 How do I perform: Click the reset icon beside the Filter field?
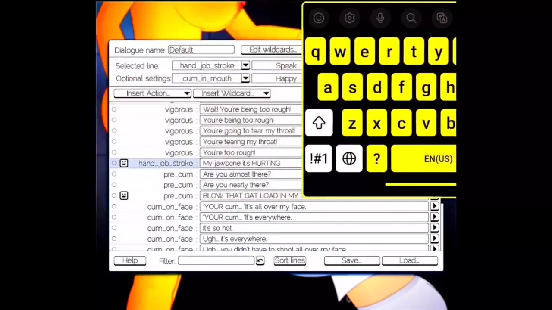point(260,261)
